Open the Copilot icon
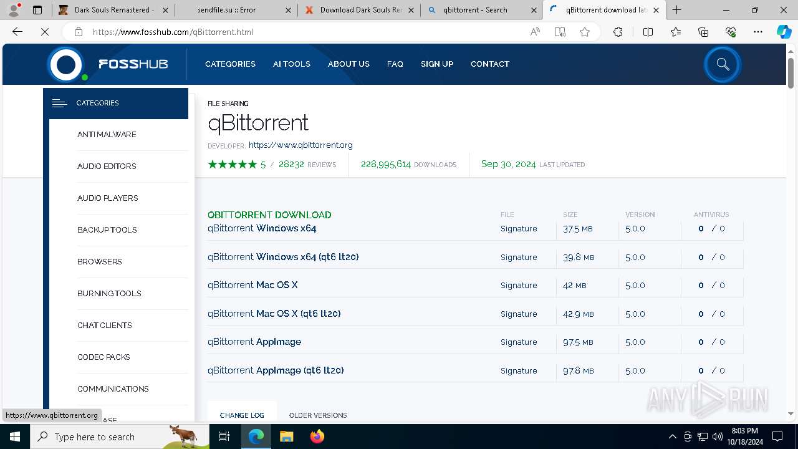 coord(784,32)
